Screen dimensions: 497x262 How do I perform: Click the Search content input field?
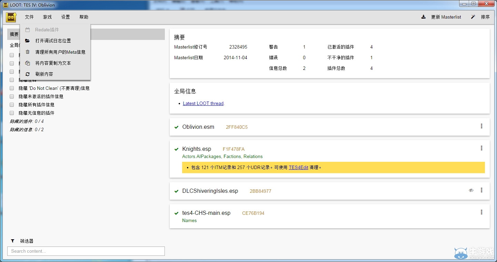pos(86,251)
